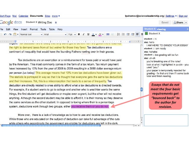Image resolution: width=189 pixels, height=142 pixels.
Task: Open the text color dropdown arrow
Action: [96, 35]
